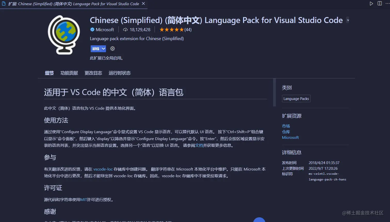Open the extension manage gear icon
This screenshot has height=222, width=390.
click(112, 48)
